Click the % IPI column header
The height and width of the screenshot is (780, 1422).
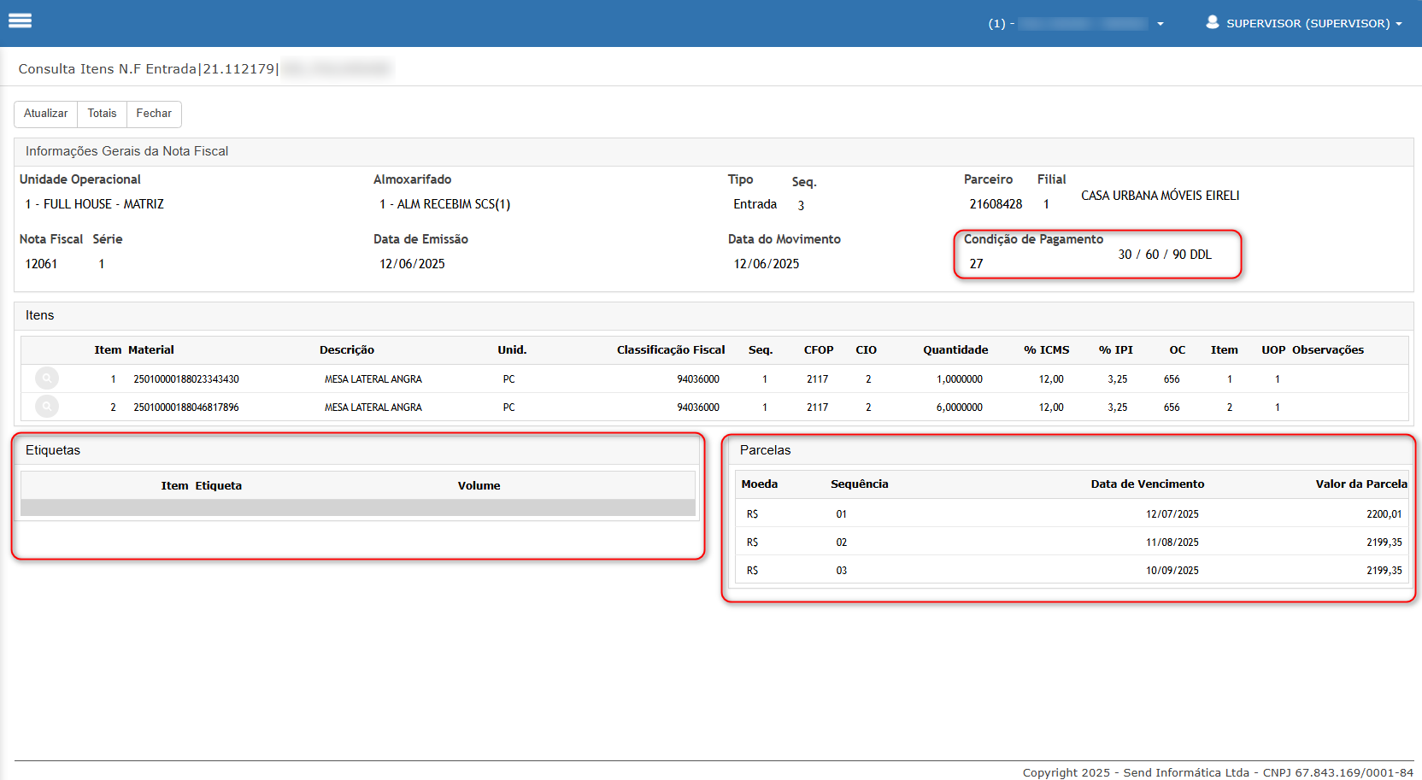pos(1116,349)
